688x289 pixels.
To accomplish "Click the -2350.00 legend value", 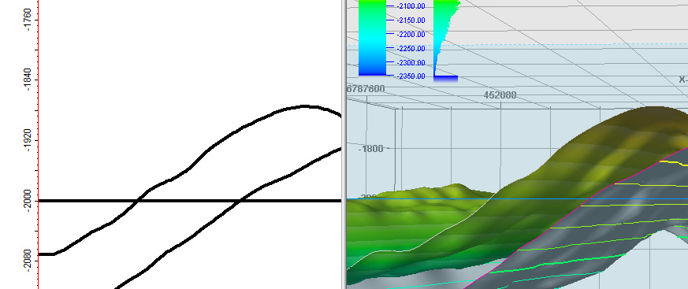I will click(x=411, y=76).
